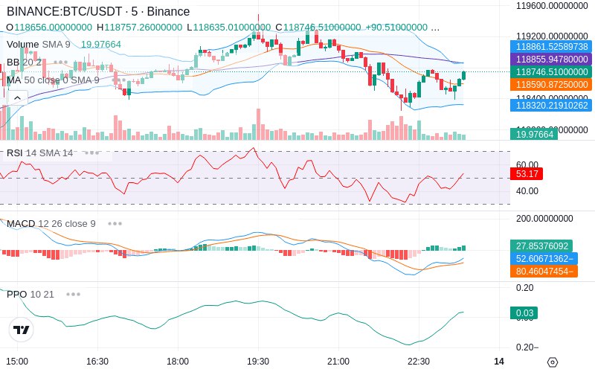The height and width of the screenshot is (372, 595).
Task: Open more options for BB 20 2
Action: (x=61, y=62)
